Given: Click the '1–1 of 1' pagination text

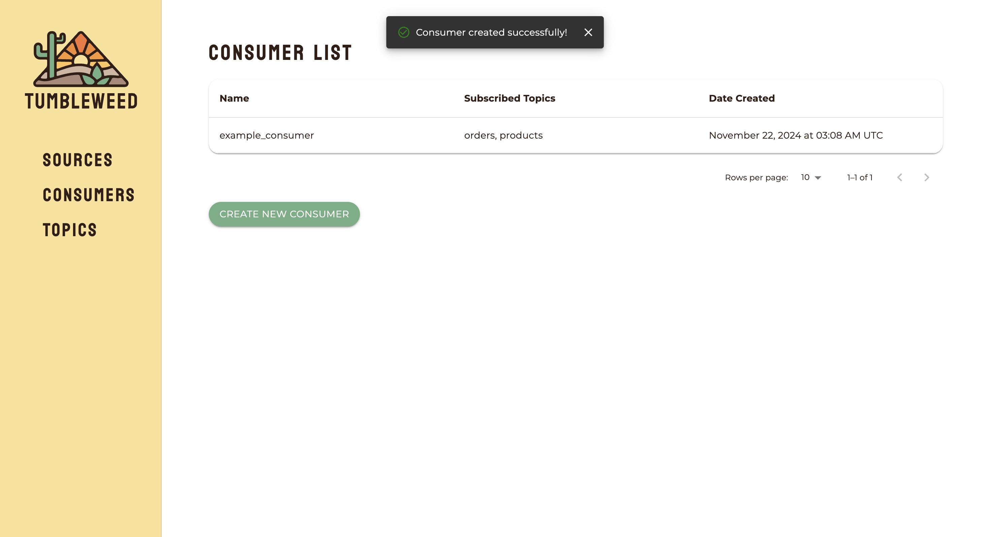Looking at the screenshot, I should (x=860, y=177).
